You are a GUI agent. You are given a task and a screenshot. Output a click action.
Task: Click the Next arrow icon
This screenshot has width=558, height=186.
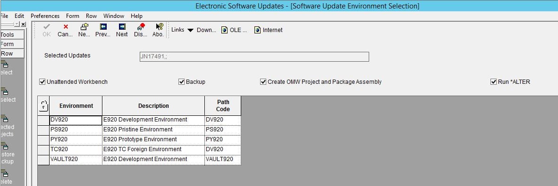(122, 27)
